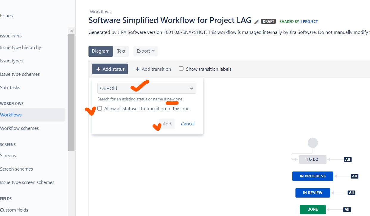Select the IN REVIEW status node
This screenshot has height=216, width=370.
[x=313, y=193]
